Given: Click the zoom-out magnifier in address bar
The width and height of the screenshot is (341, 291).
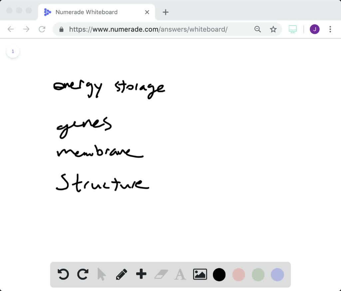Looking at the screenshot, I should tap(257, 29).
